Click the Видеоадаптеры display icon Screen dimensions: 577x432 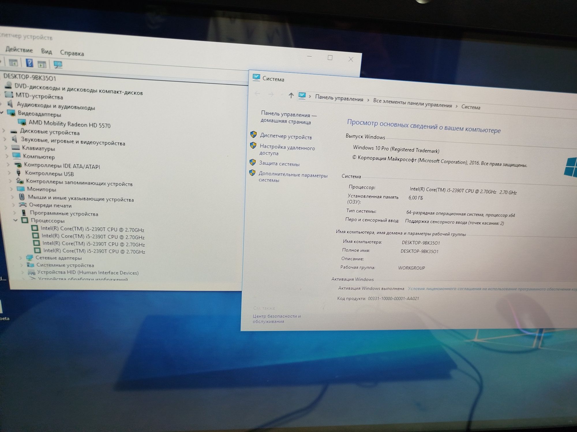(x=11, y=113)
